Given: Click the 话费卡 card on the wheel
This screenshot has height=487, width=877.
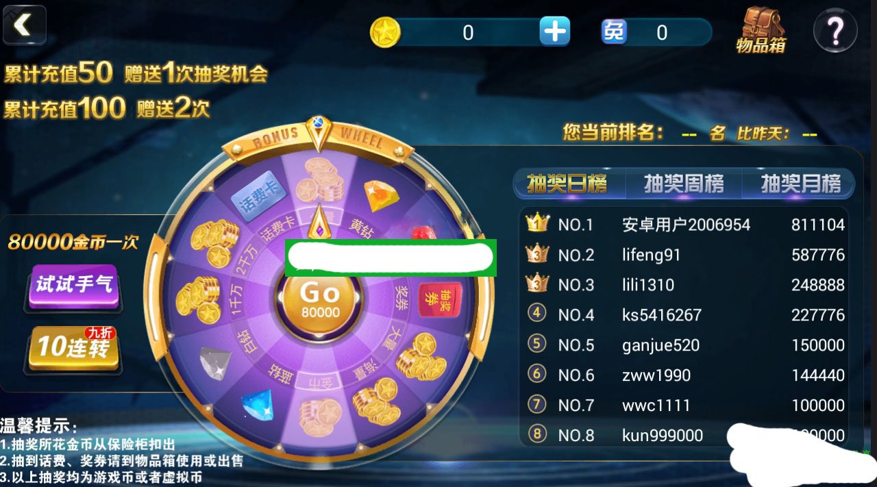Looking at the screenshot, I should coord(254,195).
